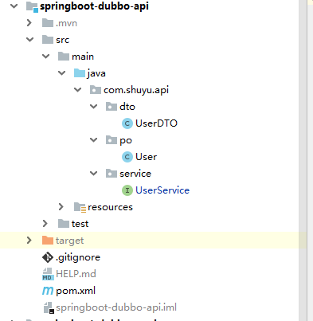Collapse the com.shuyu.api package
313x321 pixels.
point(77,90)
